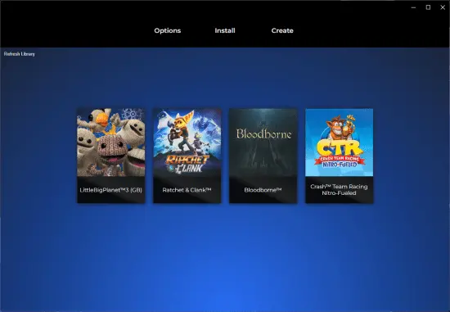Click Refresh Library link
The image size is (450, 312).
pyautogui.click(x=20, y=54)
